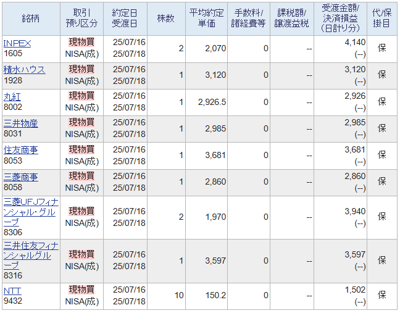Open the INPEX stock link
The height and width of the screenshot is (313, 400).
(x=17, y=43)
